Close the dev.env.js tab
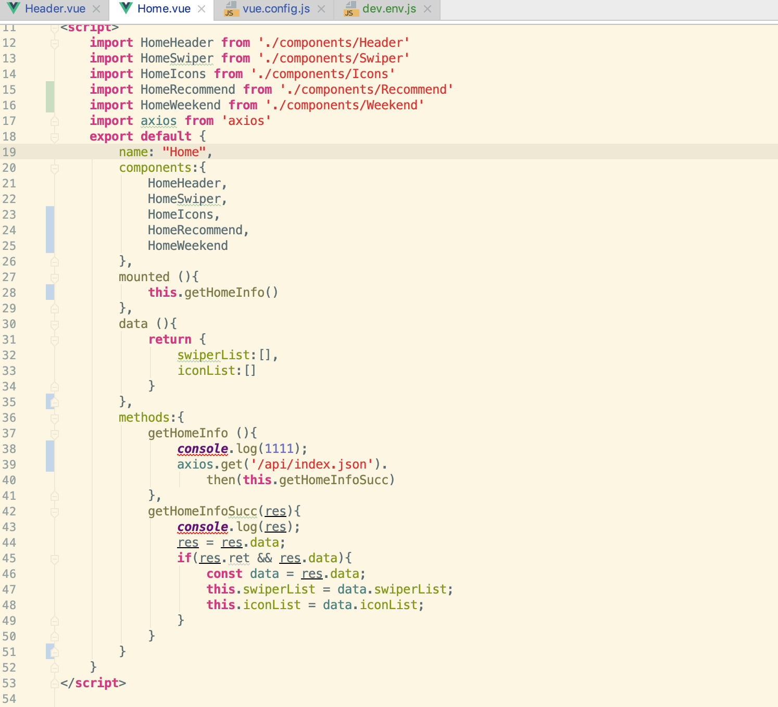778x707 pixels. point(428,9)
